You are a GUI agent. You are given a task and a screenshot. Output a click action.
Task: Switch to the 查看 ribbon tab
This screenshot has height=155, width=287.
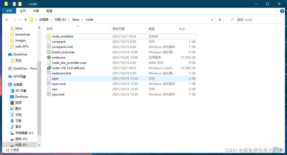49,11
